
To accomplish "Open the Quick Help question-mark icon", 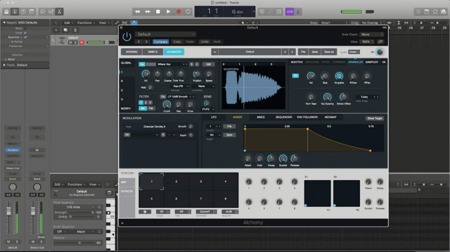I will [x=23, y=12].
